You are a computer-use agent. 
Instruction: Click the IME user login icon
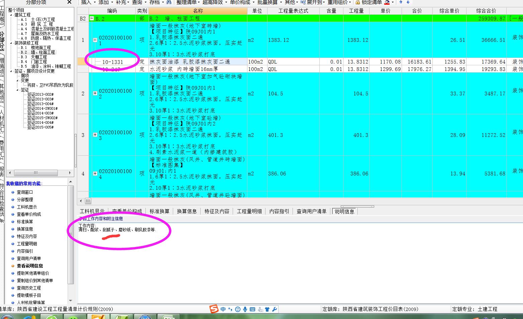[260, 309]
